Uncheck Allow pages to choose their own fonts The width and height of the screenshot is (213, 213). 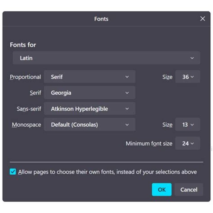(13, 172)
